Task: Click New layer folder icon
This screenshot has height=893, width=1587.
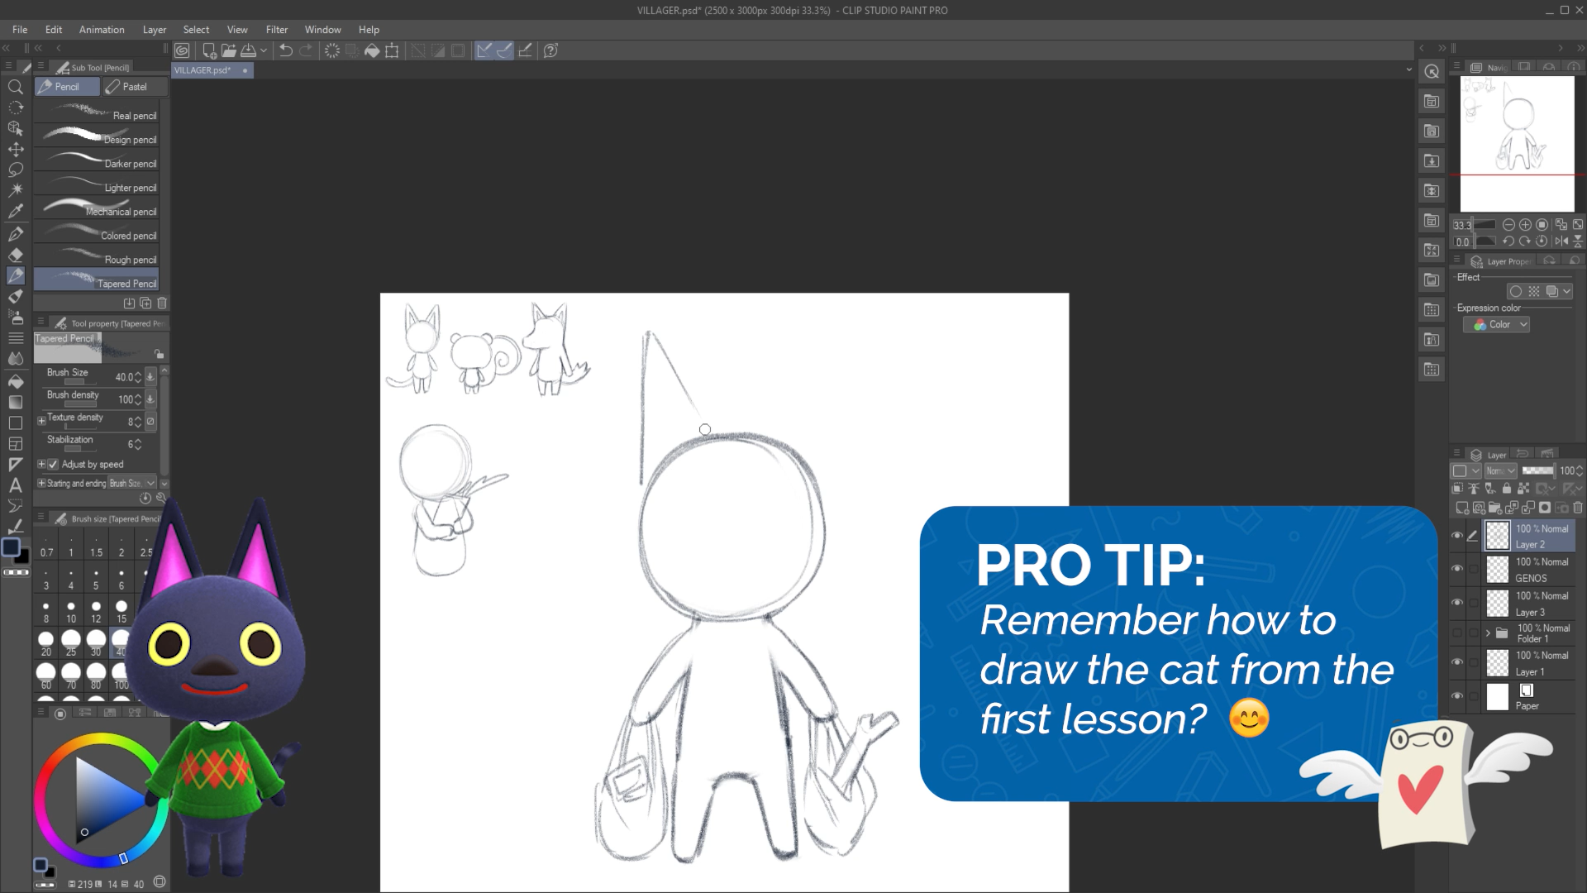Action: [1494, 508]
